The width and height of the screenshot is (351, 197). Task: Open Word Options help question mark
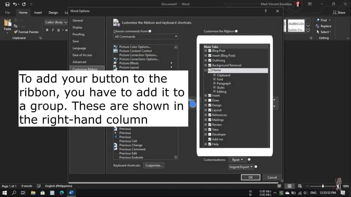pyautogui.click(x=265, y=11)
